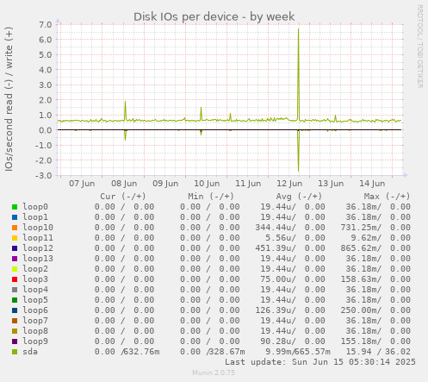This screenshot has width=428, height=382.
Task: Click the 14 Jun x-axis label
Action: tap(372, 184)
